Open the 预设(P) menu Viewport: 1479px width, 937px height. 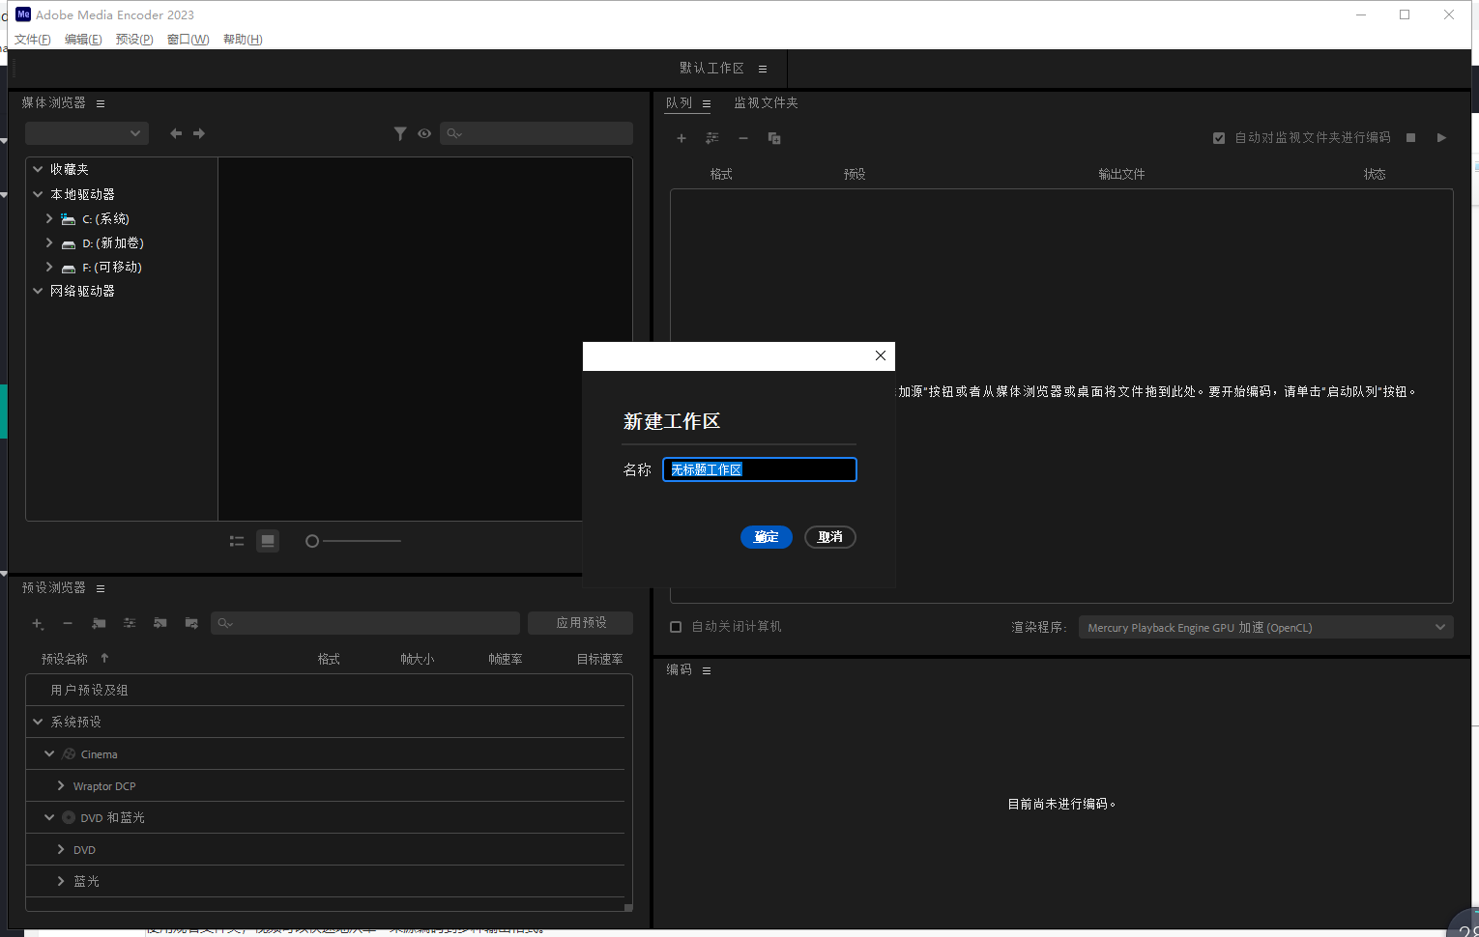click(x=134, y=40)
